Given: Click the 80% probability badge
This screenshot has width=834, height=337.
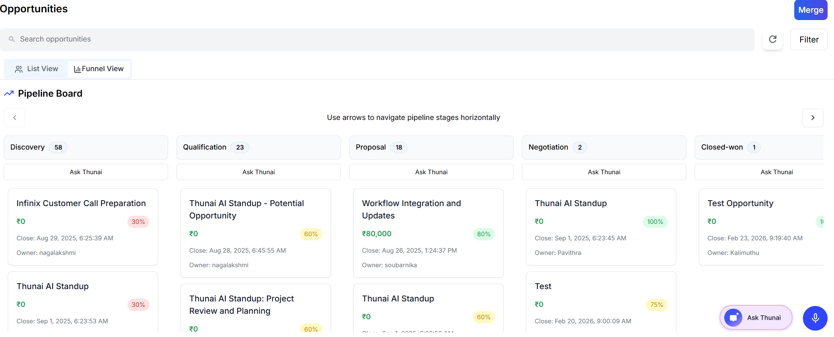Looking at the screenshot, I should coord(484,234).
